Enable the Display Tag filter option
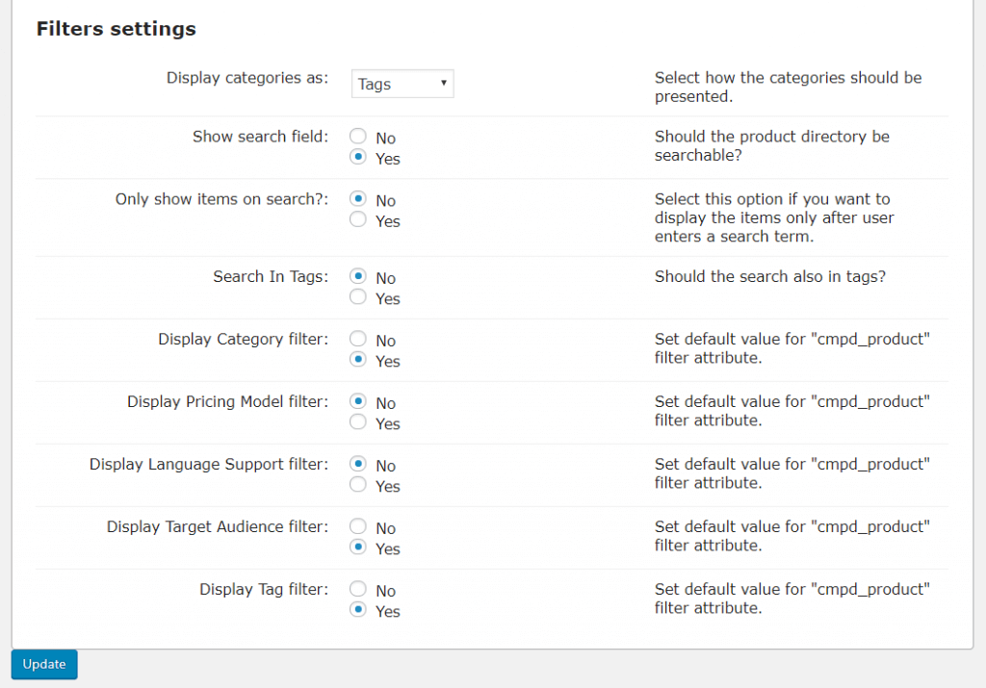The image size is (986, 688). pos(358,611)
